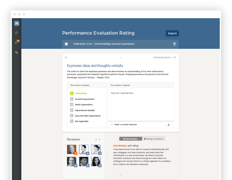The width and height of the screenshot is (232, 180).
Task: Collapse section with up chevron
Action: (121, 58)
